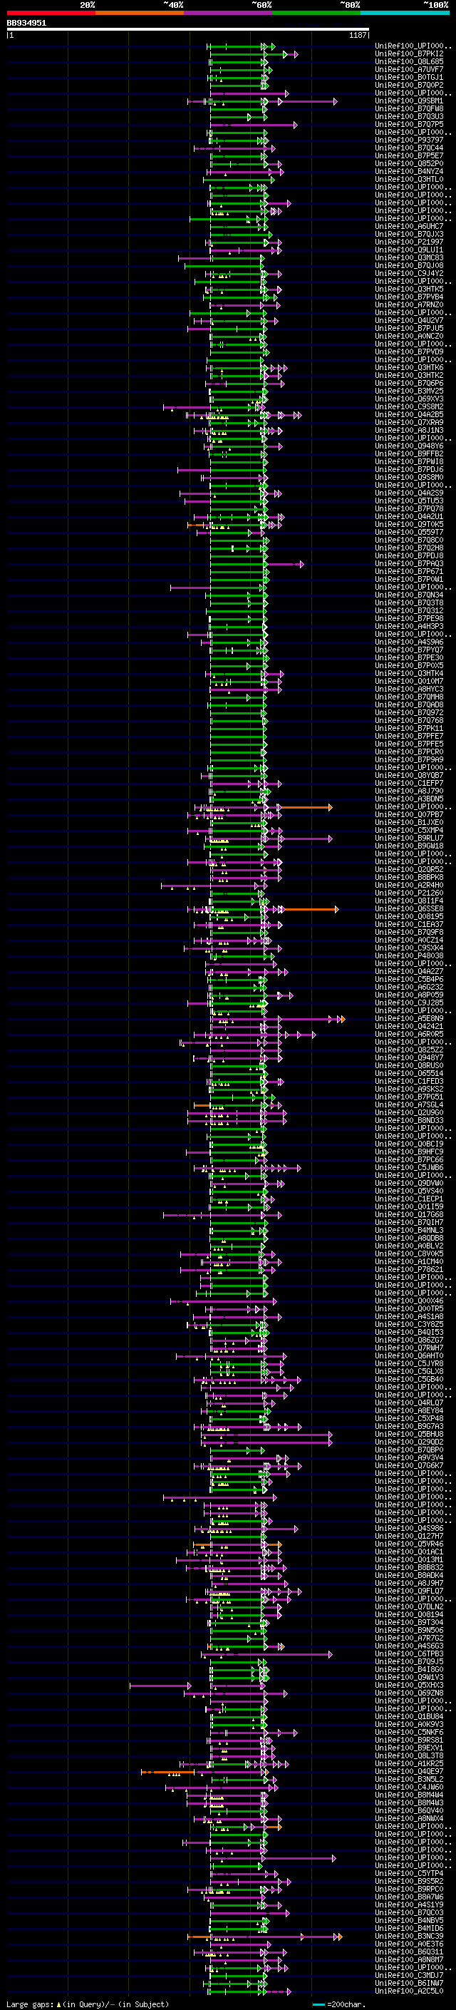Select hit label UniRef100_Q9LUI1
456x2010 pixels.
[409, 250]
